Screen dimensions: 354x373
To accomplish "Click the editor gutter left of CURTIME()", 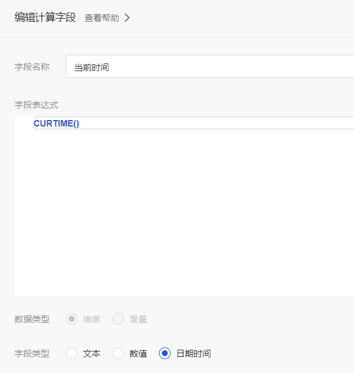I will coord(23,124).
